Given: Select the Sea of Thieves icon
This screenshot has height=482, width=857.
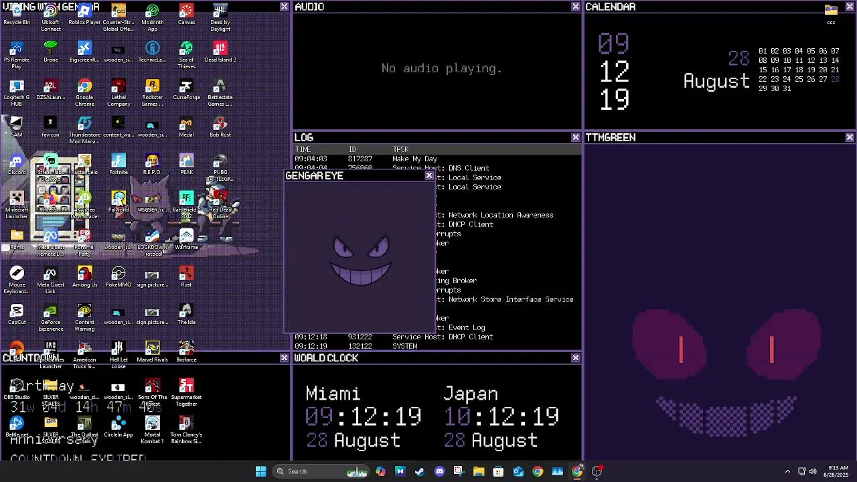Looking at the screenshot, I should click(186, 56).
